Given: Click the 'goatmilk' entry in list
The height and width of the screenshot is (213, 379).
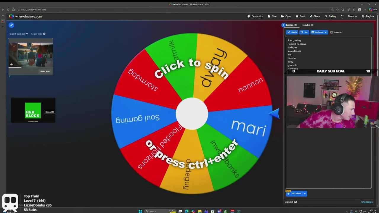Looking at the screenshot, I should (292, 65).
